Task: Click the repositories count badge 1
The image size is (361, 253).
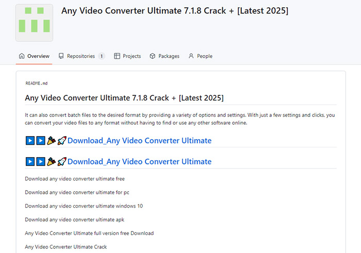Action: click(102, 56)
